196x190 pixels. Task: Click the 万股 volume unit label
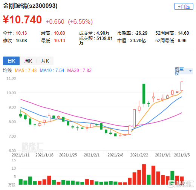[x=12, y=185]
